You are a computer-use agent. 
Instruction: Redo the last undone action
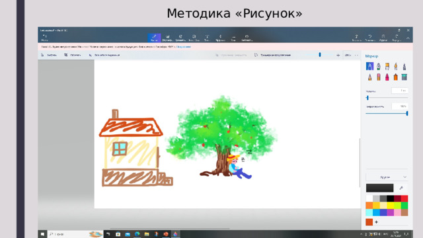[397, 38]
